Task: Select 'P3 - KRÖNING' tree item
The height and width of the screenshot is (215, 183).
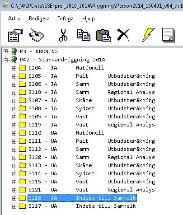Action: 39,51
